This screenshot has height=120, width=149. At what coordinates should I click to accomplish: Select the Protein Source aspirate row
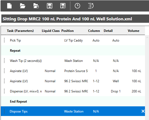pyautogui.click(x=73, y=71)
